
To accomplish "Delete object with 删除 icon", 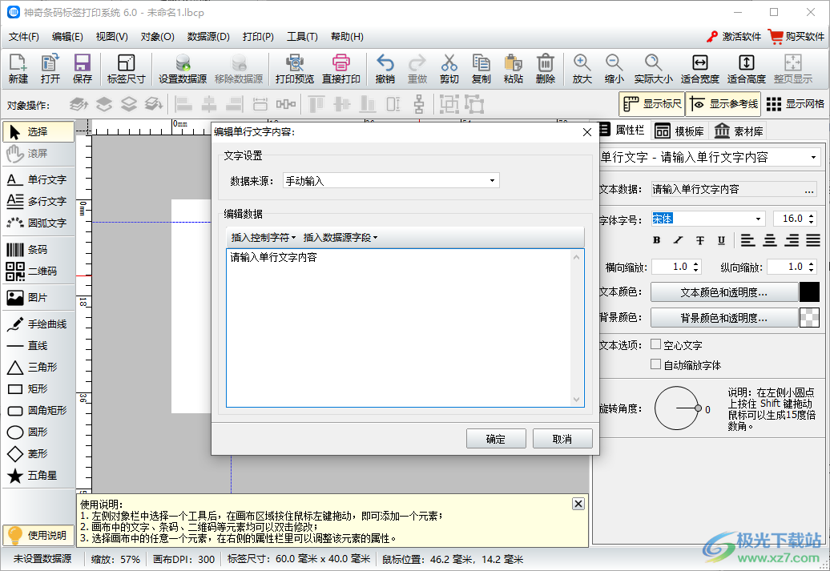I will tap(546, 69).
